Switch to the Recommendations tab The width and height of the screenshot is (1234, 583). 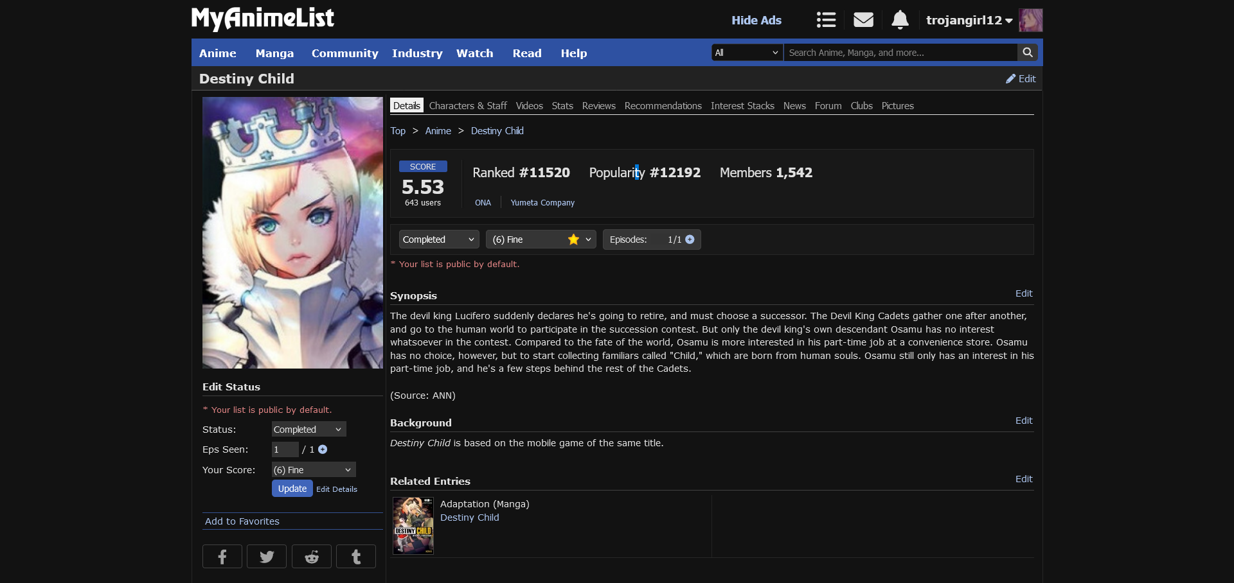click(663, 105)
